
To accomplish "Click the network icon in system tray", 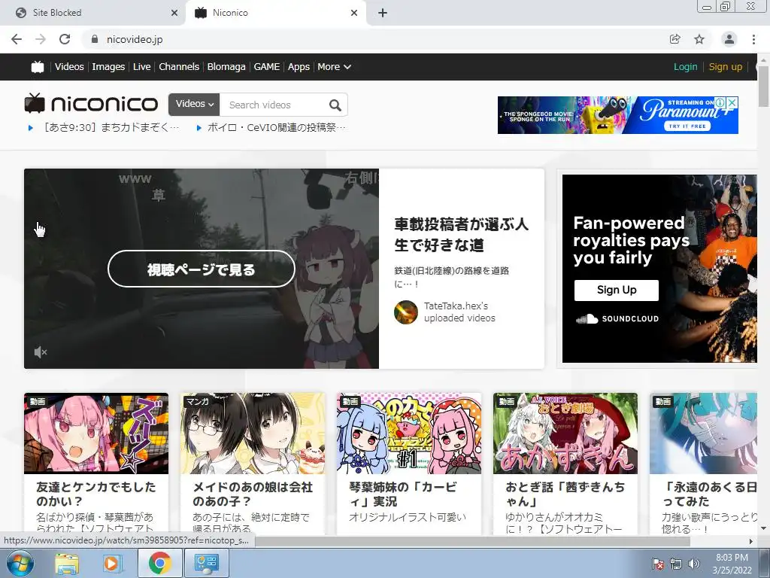I will [676, 564].
